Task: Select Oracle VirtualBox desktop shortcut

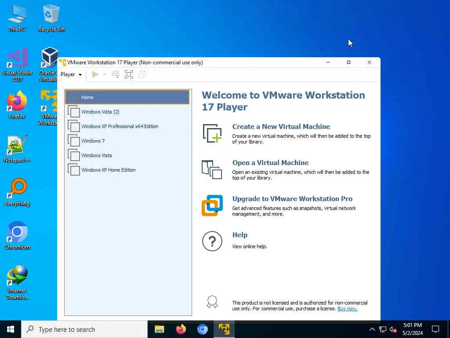Action: (48, 65)
